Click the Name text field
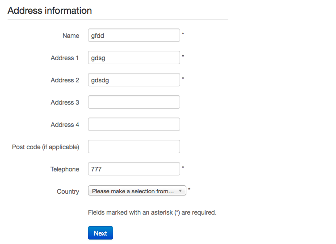 click(x=134, y=36)
